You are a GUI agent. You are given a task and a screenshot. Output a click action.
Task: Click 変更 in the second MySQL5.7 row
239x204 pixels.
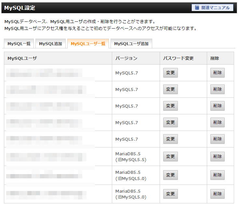coord(170,89)
